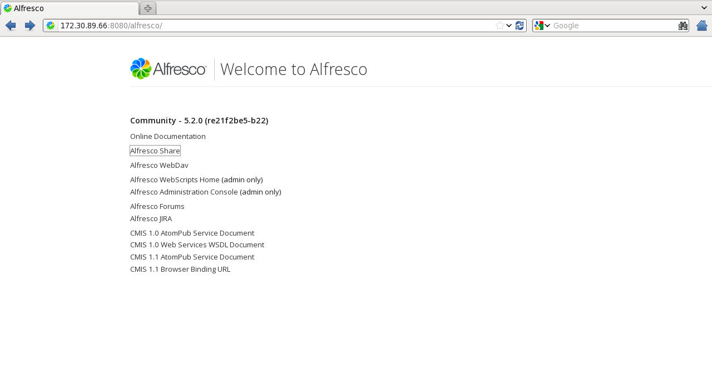Screen dimensions: 712x369
Task: Click the Welcome to Alfresco heading
Action: 294,69
